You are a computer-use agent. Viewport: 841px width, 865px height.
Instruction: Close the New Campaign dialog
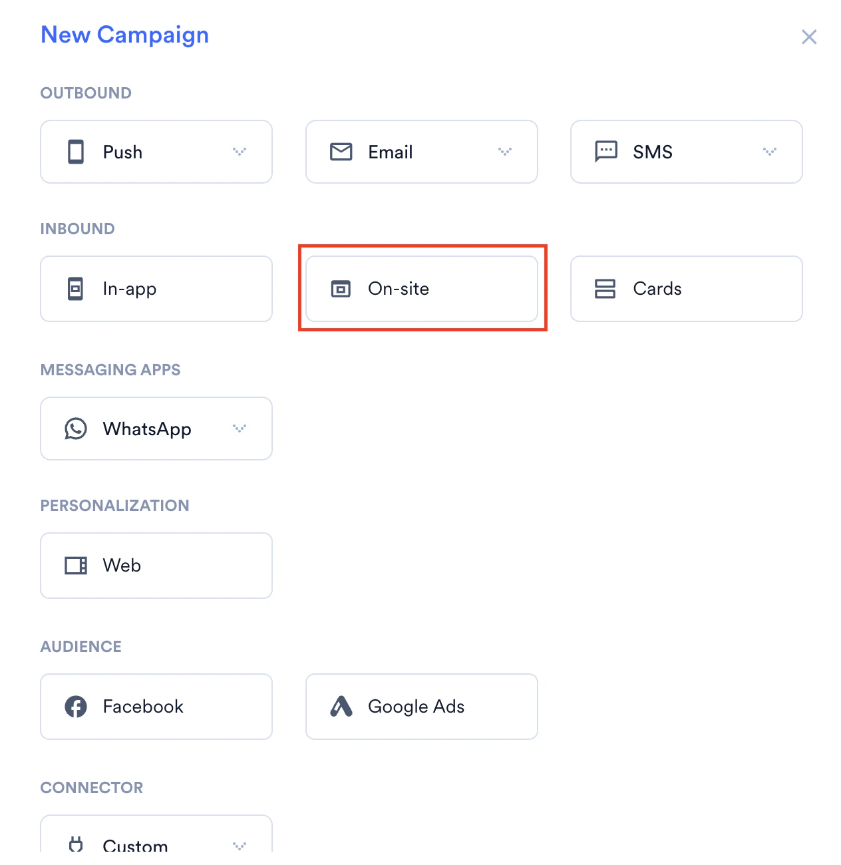coord(809,37)
